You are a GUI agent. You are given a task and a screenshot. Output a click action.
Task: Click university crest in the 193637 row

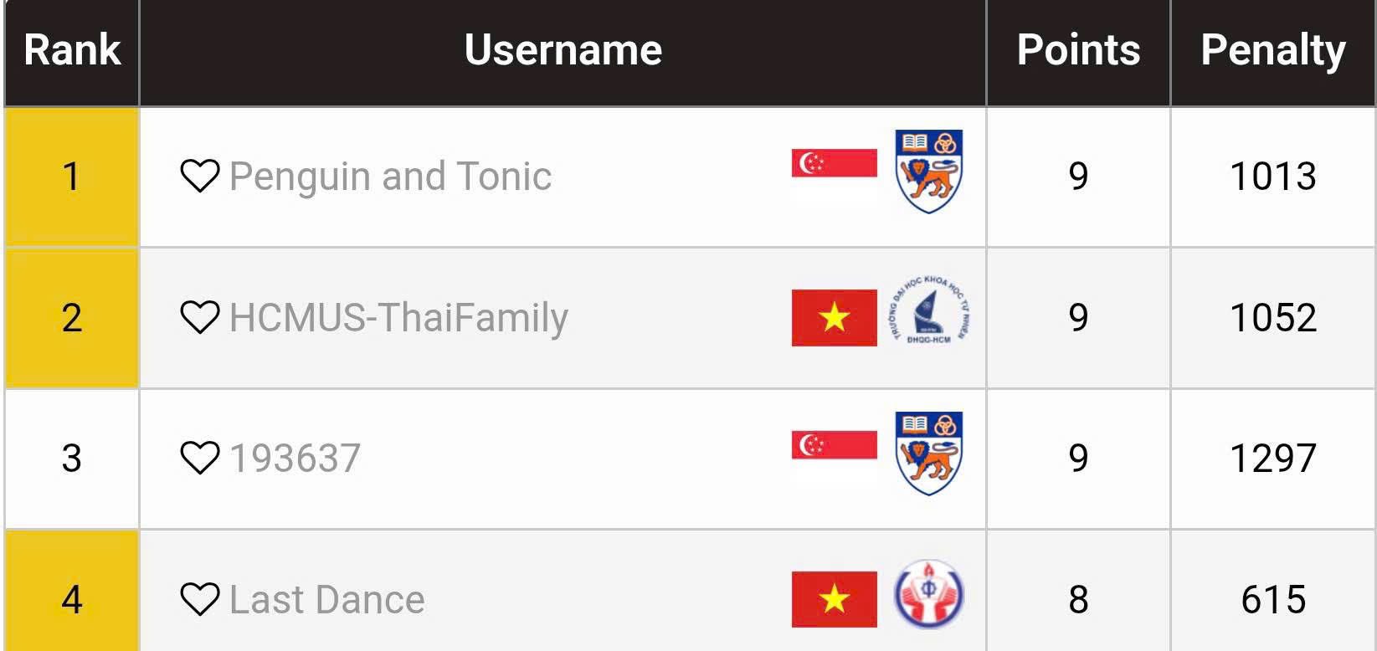pos(928,453)
